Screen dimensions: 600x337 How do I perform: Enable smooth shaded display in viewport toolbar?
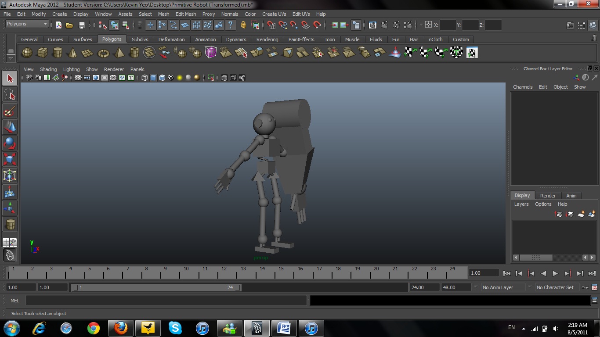click(153, 78)
